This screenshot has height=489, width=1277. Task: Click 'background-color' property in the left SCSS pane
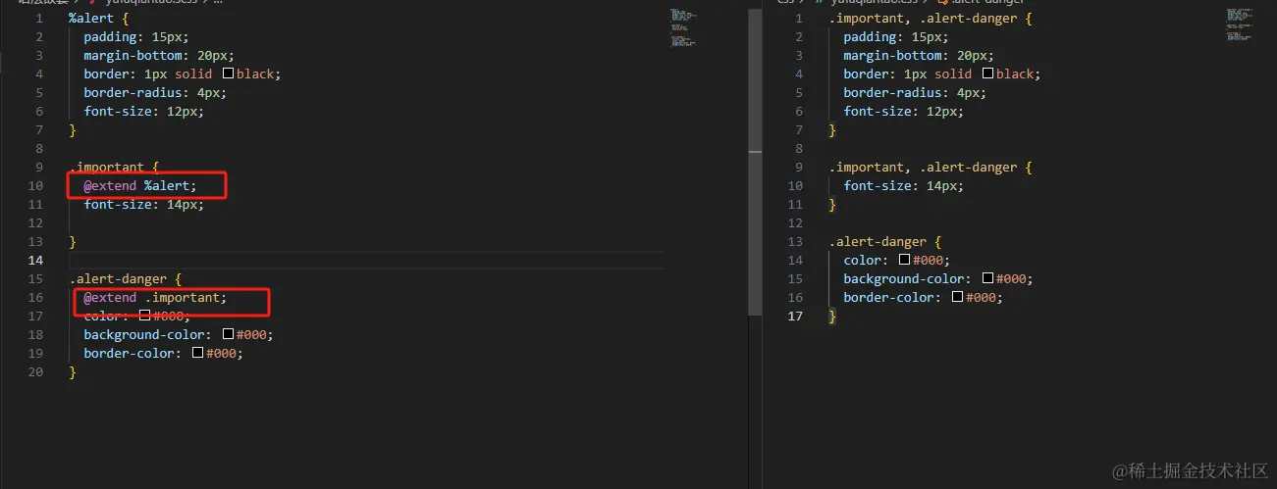144,334
